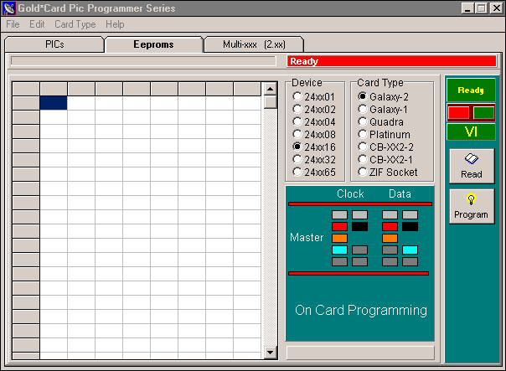Click the Master label in the panel
This screenshot has width=506, height=371.
[307, 238]
